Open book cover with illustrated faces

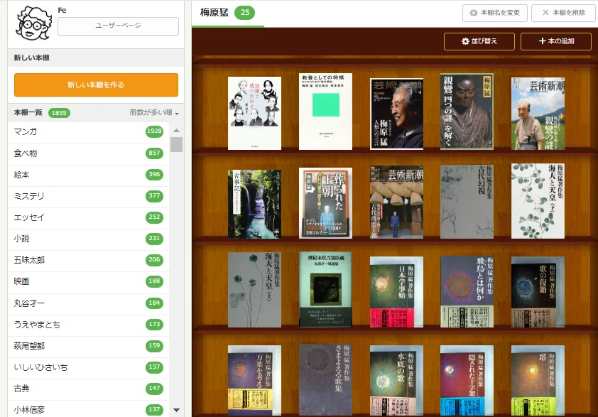click(x=254, y=114)
